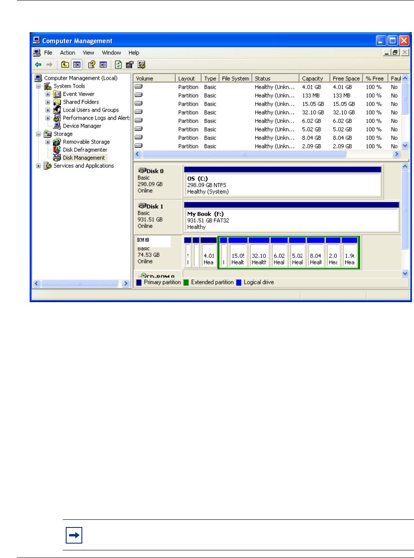Viewport: 414px width, 558px height.
Task: Click the 6.02 GB capacity cell
Action: pyautogui.click(x=311, y=121)
